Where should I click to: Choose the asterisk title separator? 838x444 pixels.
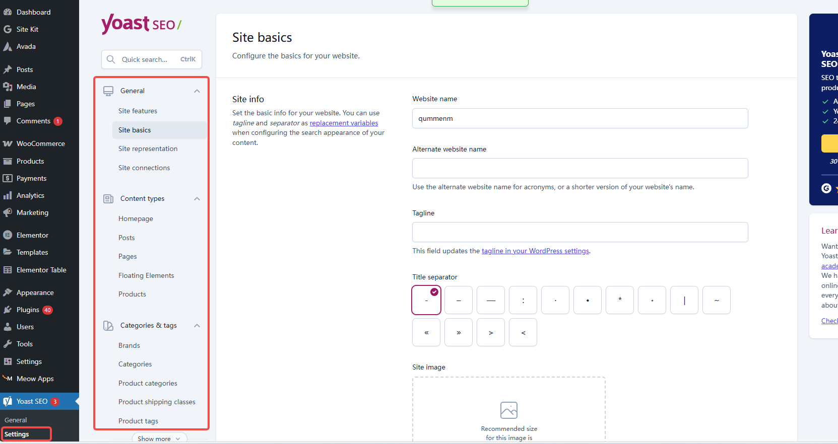click(620, 300)
